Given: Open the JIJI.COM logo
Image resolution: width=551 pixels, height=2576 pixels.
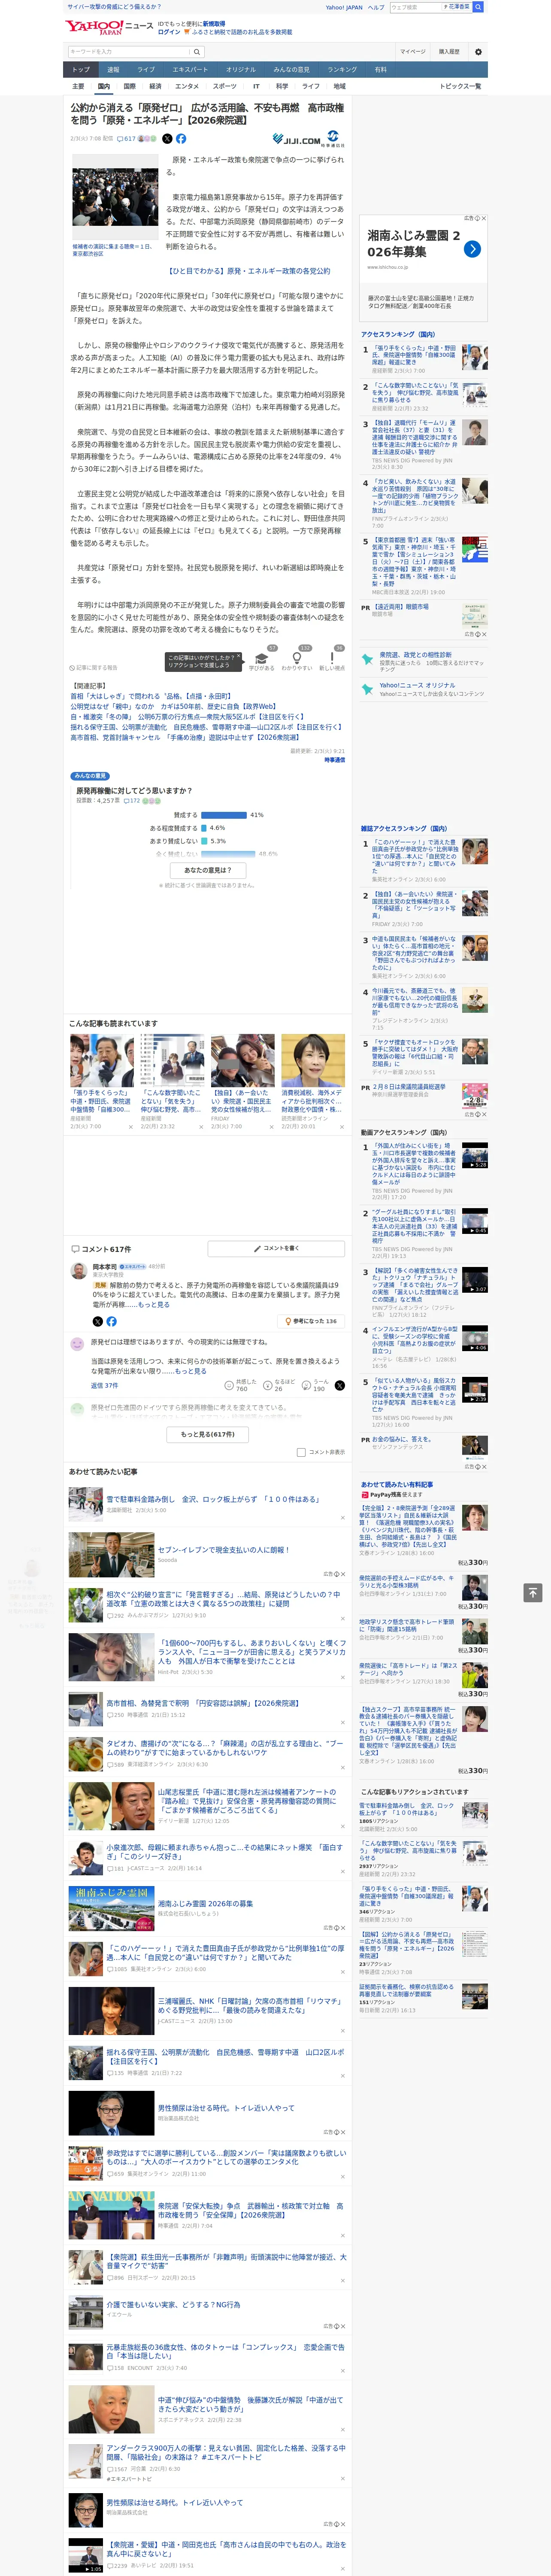Looking at the screenshot, I should click(x=297, y=140).
